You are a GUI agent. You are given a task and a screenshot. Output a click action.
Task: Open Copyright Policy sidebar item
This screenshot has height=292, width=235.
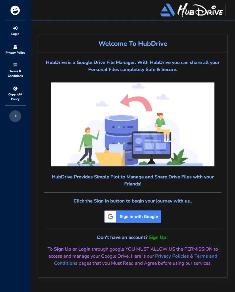[x=15, y=94]
